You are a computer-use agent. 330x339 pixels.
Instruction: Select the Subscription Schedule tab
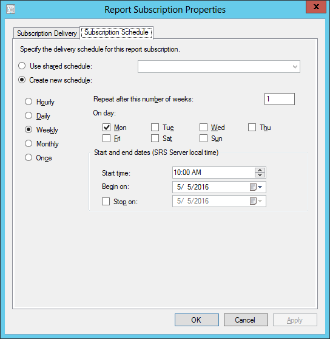point(116,32)
